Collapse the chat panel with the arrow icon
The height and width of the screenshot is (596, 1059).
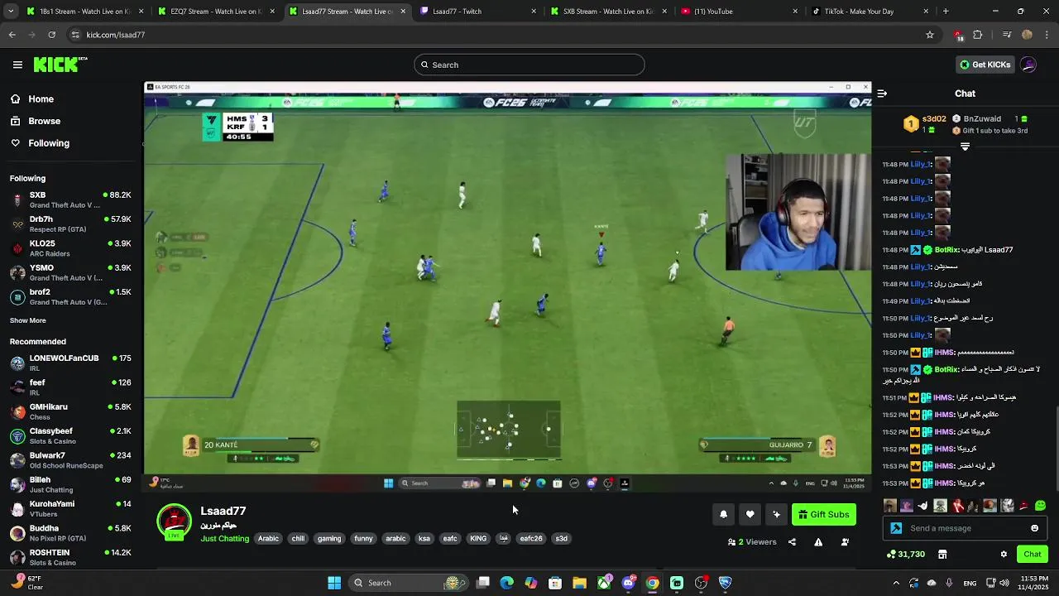[x=882, y=94]
